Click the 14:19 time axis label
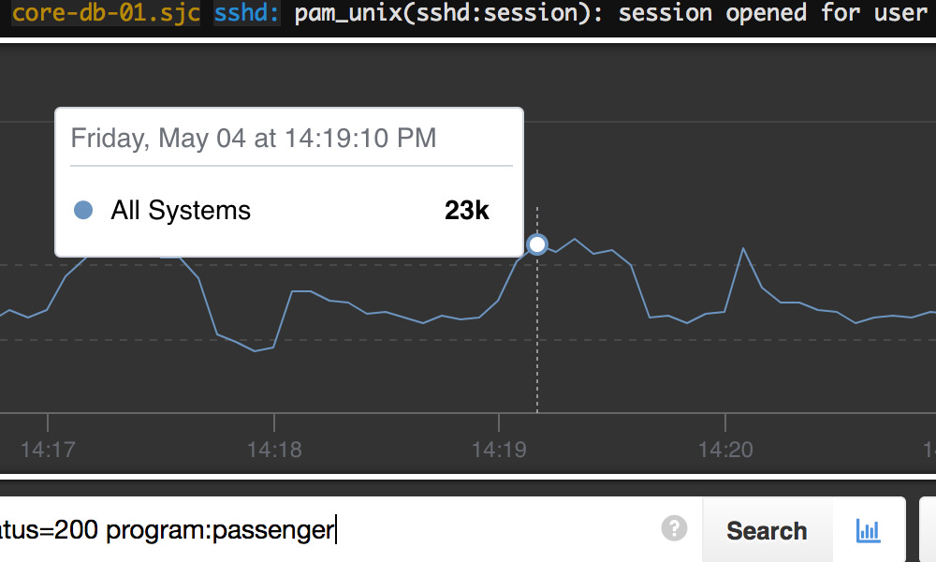The image size is (936, 562). (499, 450)
